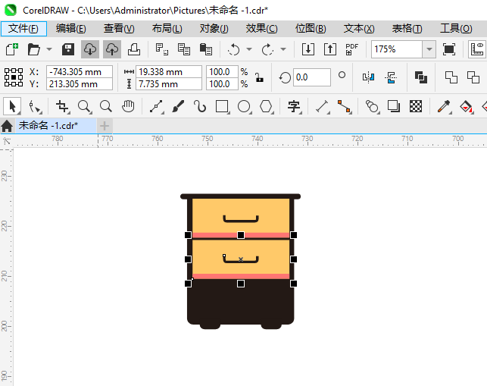Select the Color Eyedropper tool
Image resolution: width=487 pixels, height=386 pixels.
coord(444,106)
